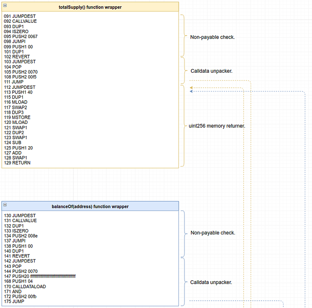Click the line '094 ISZERO'

coord(16,32)
